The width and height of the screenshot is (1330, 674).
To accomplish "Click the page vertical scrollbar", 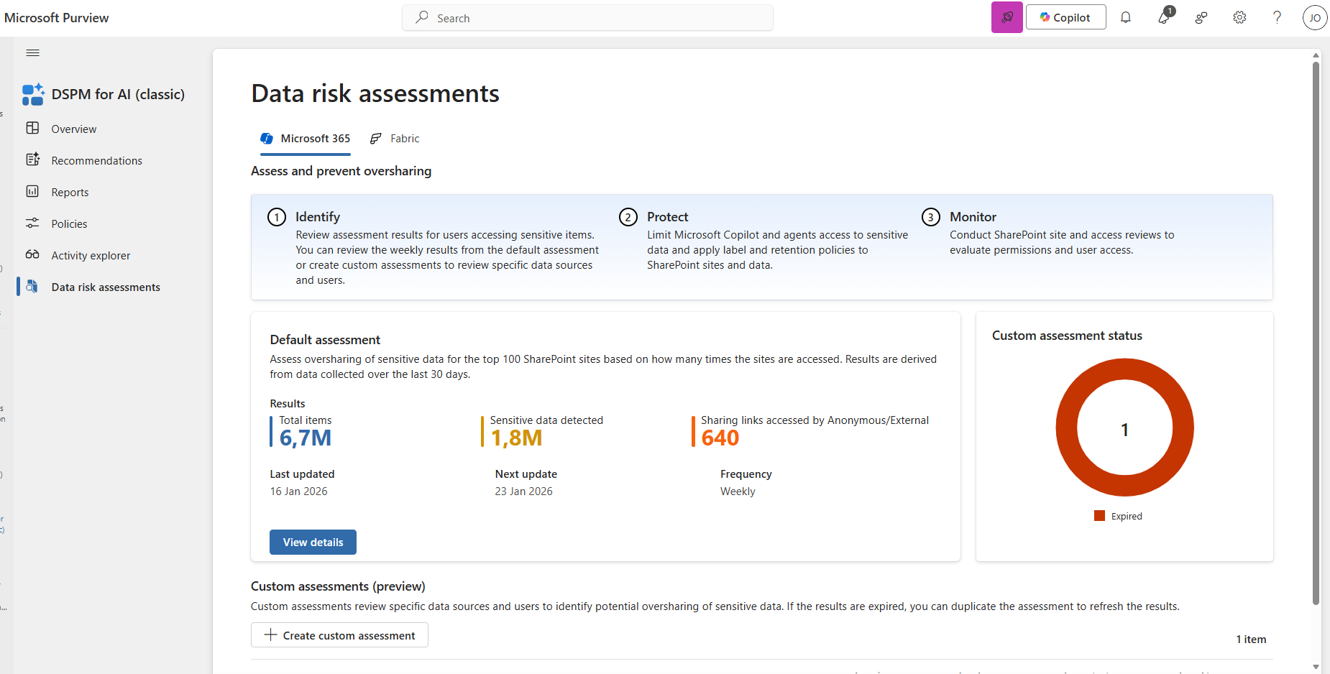I will coord(1316,333).
